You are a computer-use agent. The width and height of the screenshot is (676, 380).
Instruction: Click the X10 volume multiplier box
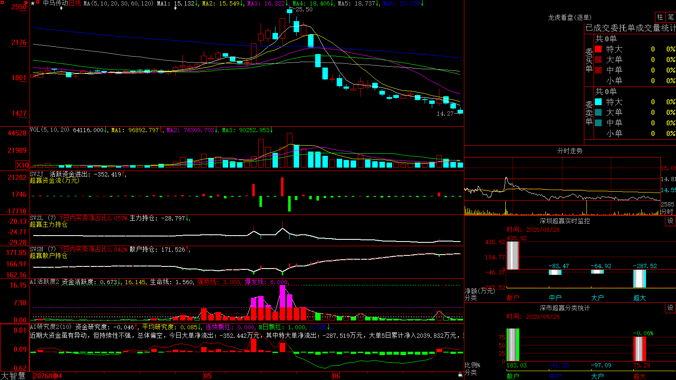22,165
